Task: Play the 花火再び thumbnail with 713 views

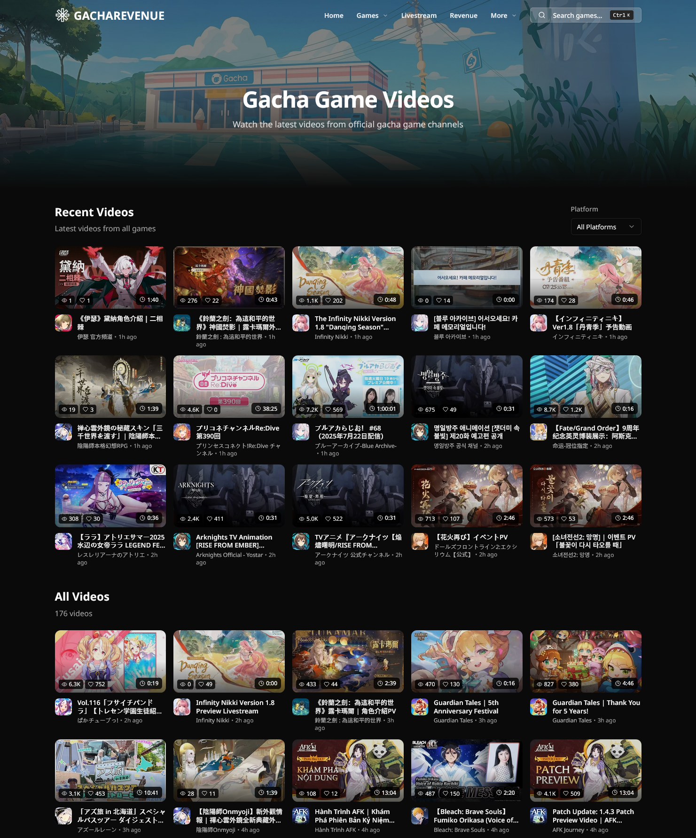Action: point(467,495)
